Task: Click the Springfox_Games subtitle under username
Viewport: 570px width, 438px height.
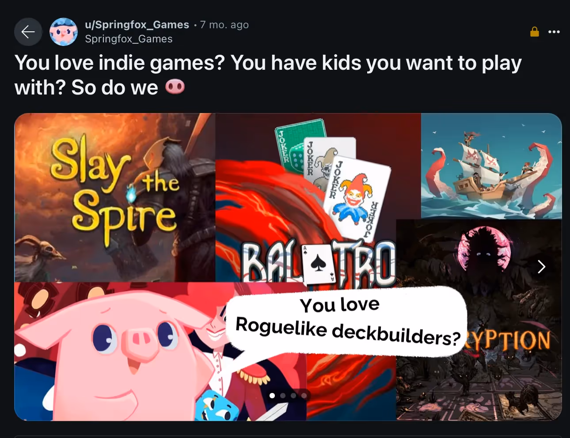Action: (x=129, y=39)
